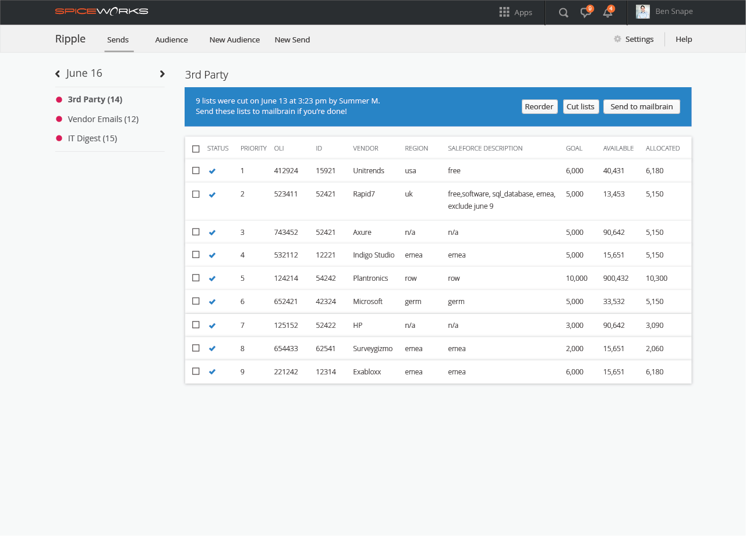Image resolution: width=746 pixels, height=536 pixels.
Task: Check the box for the Exabloxx row
Action: 196,371
